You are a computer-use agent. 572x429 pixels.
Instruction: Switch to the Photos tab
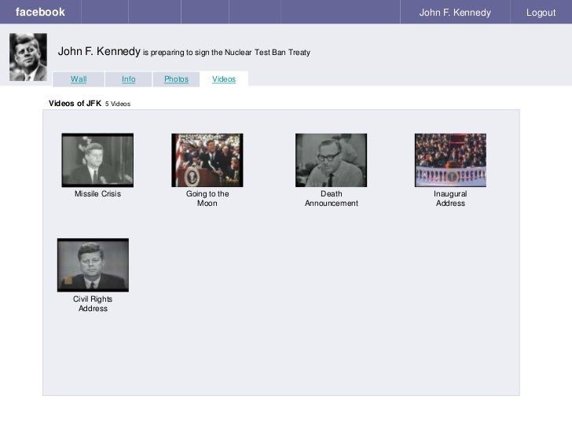pyautogui.click(x=176, y=79)
